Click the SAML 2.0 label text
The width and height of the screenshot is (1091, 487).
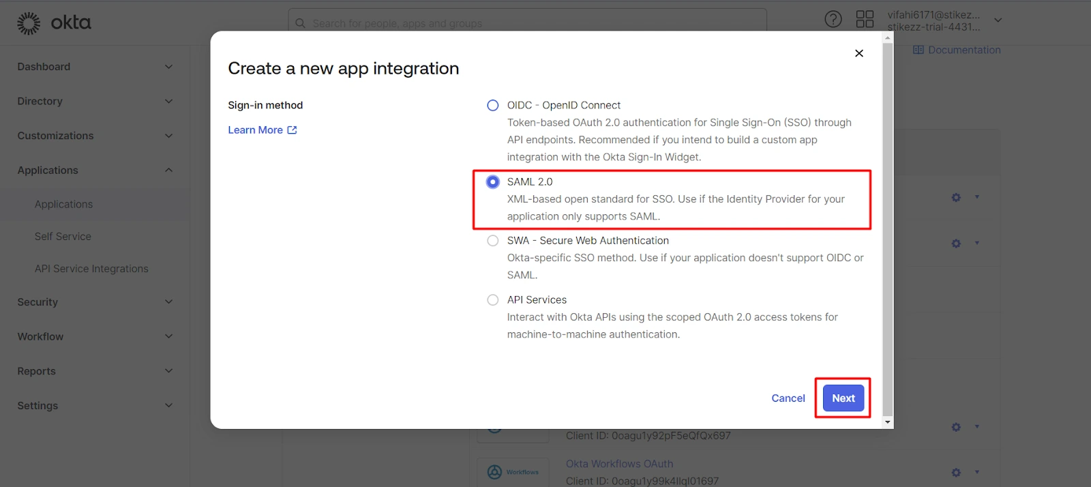pos(530,181)
